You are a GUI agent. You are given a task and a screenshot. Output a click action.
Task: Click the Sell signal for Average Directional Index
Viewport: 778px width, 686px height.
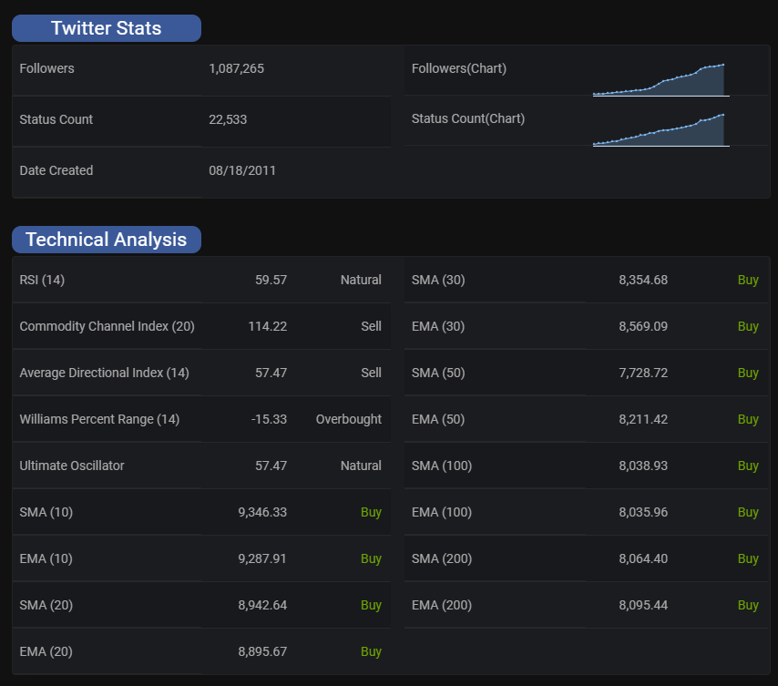tap(371, 373)
